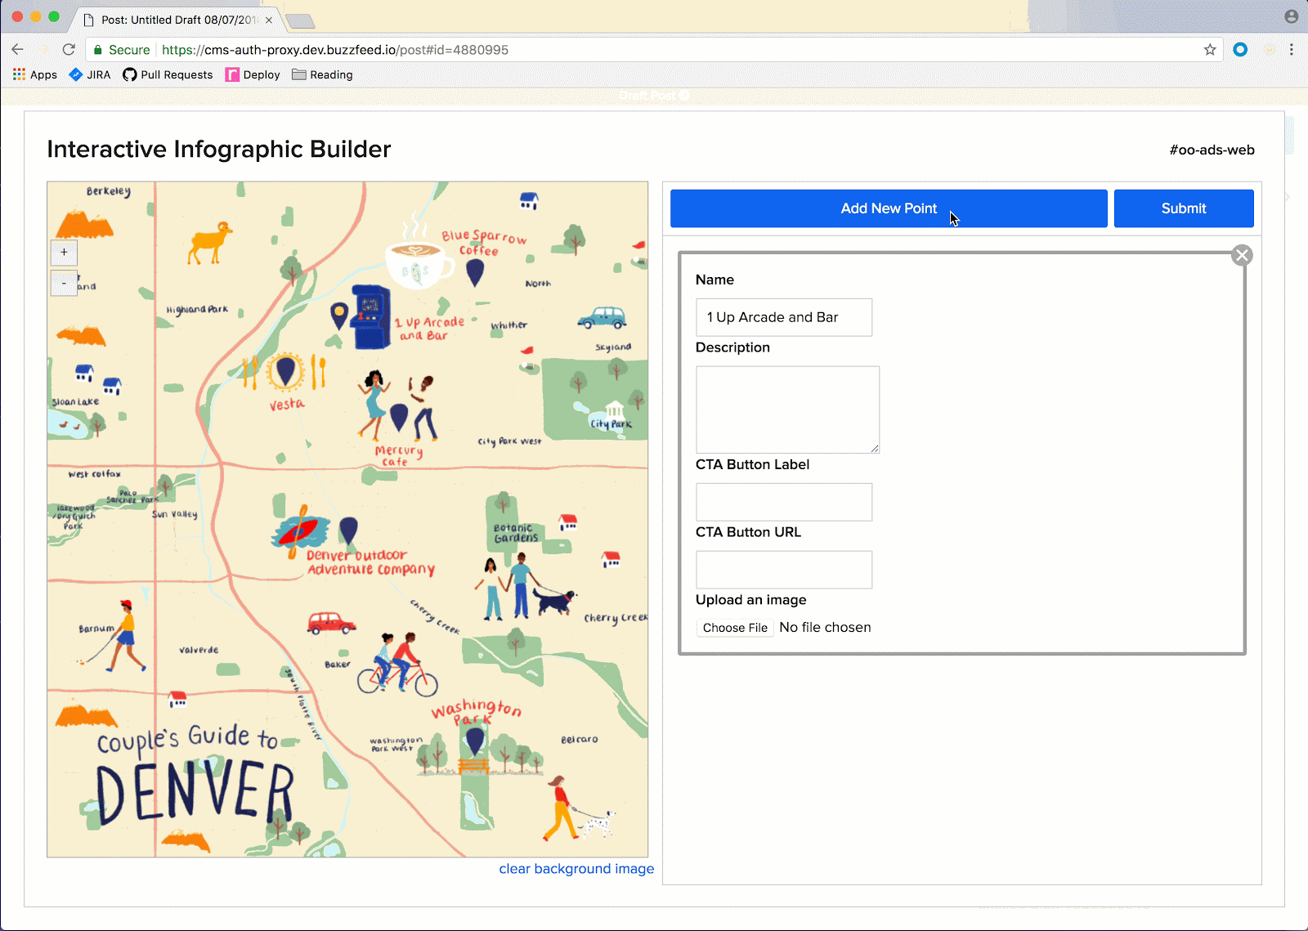Click the #oo-ads-web channel text

click(x=1212, y=150)
